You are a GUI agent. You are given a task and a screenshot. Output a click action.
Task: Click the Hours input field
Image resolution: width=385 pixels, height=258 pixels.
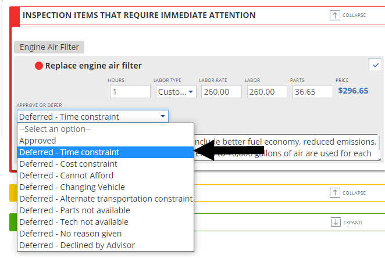(x=130, y=92)
